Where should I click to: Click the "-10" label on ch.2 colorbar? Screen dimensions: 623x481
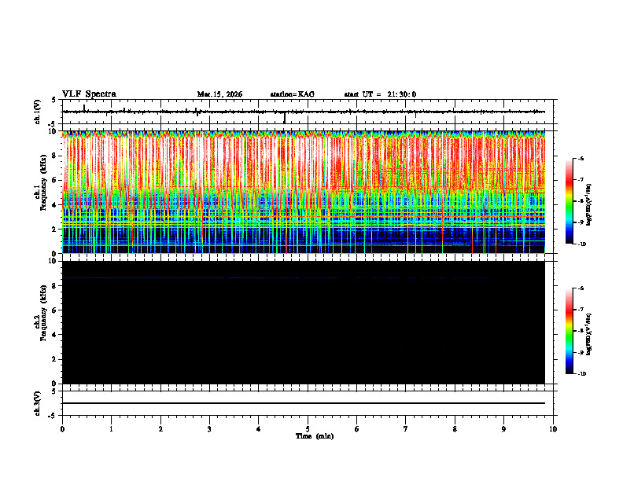pos(581,374)
